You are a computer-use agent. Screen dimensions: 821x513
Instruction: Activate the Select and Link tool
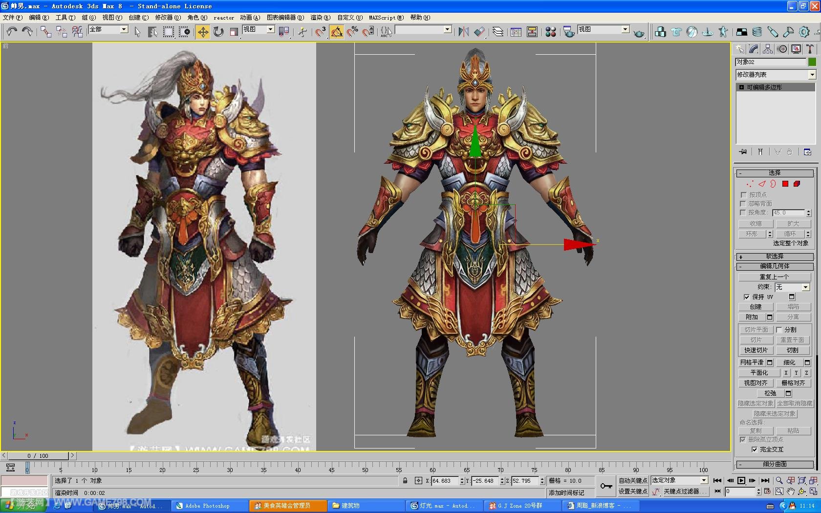coord(45,32)
